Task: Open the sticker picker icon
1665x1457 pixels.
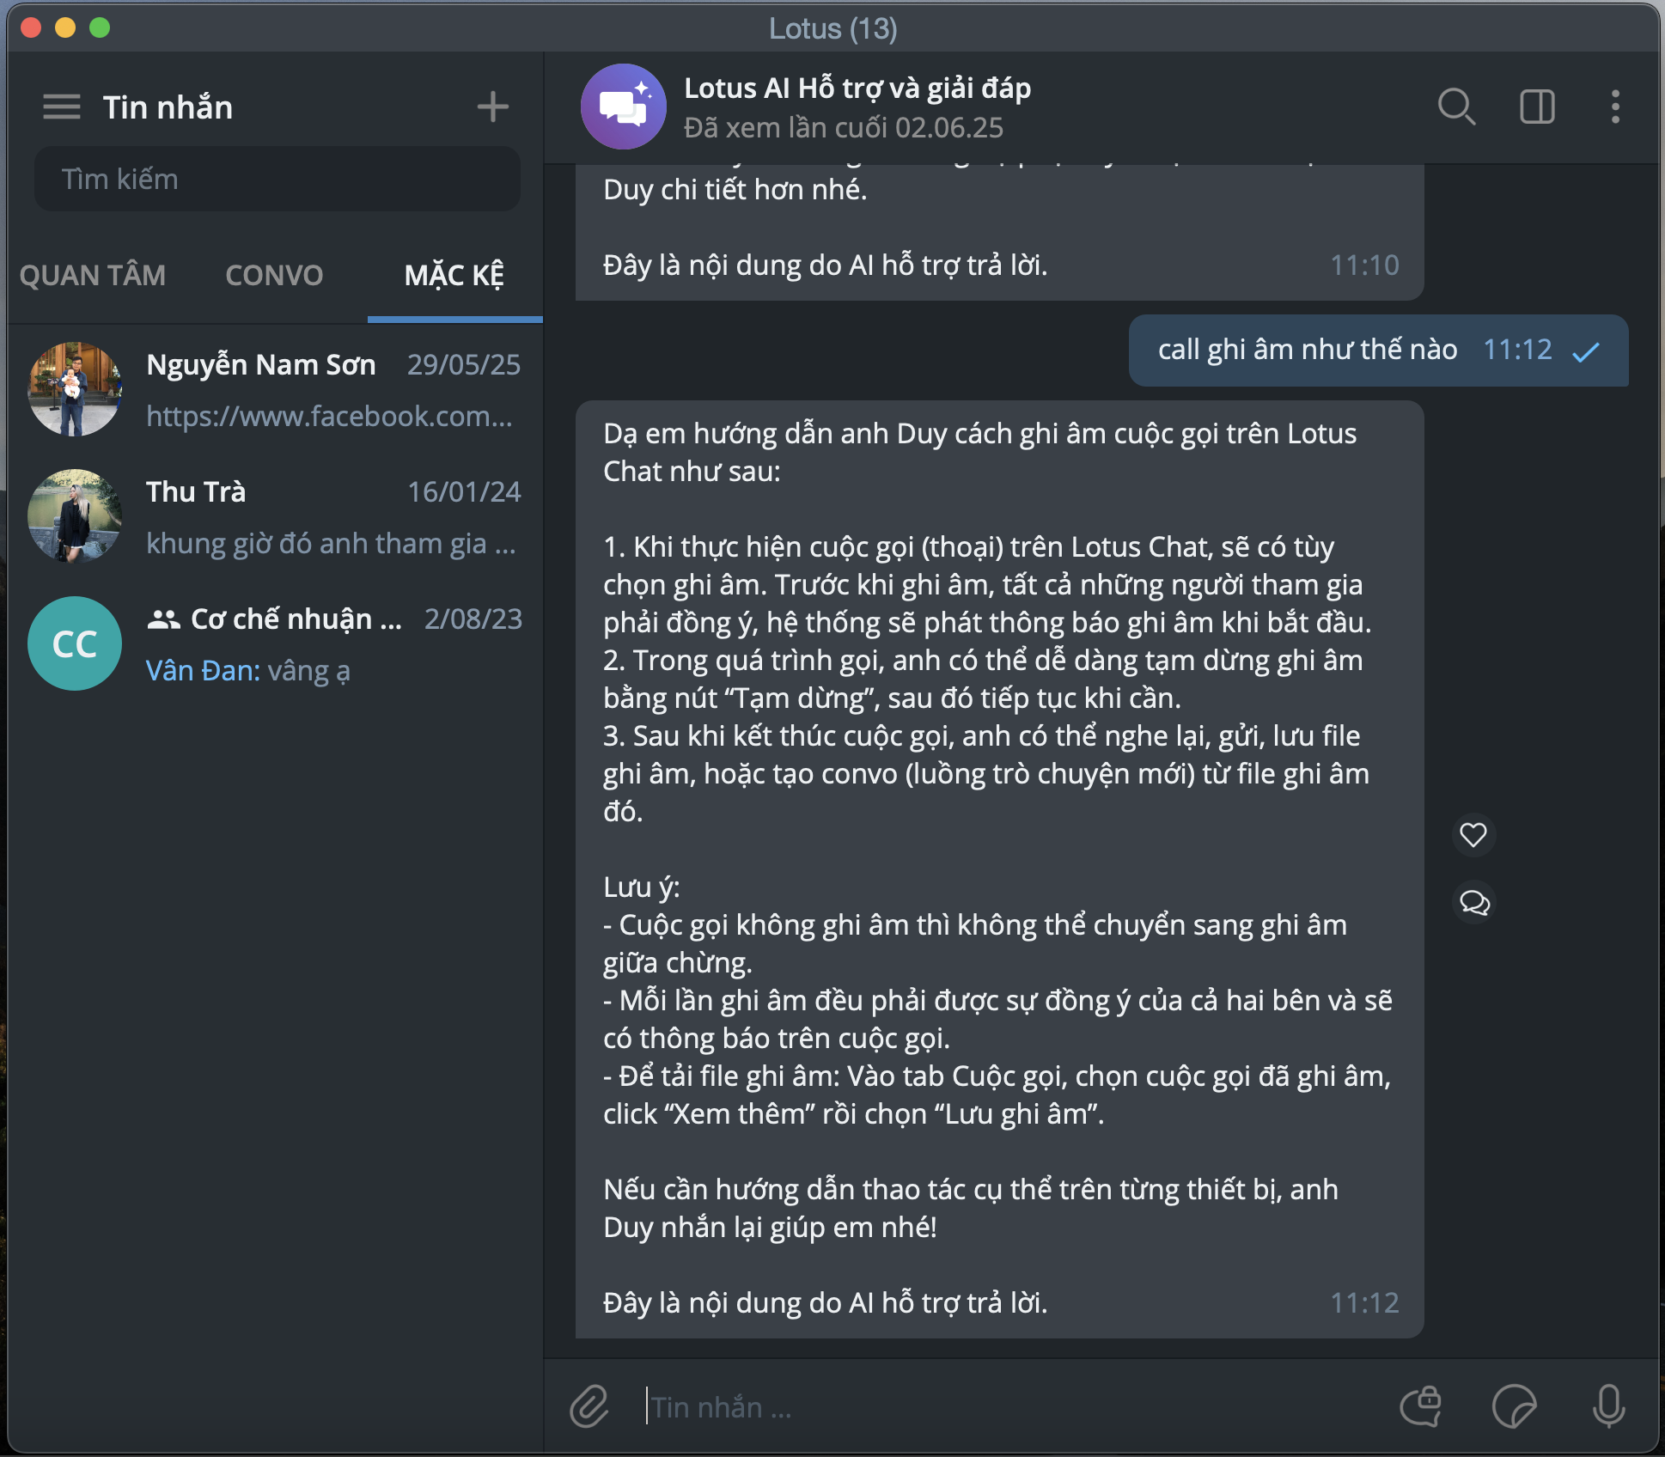Action: (1514, 1406)
